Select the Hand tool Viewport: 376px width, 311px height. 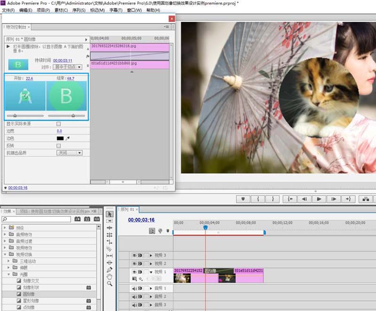[x=110, y=277]
